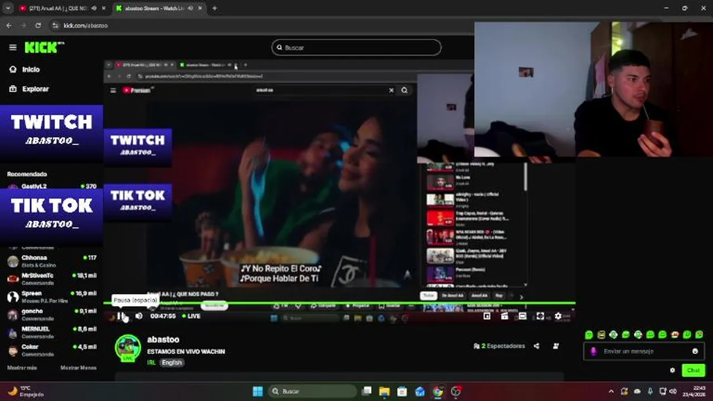The image size is (713, 401).
Task: View site info icon in address bar
Action: point(55,26)
